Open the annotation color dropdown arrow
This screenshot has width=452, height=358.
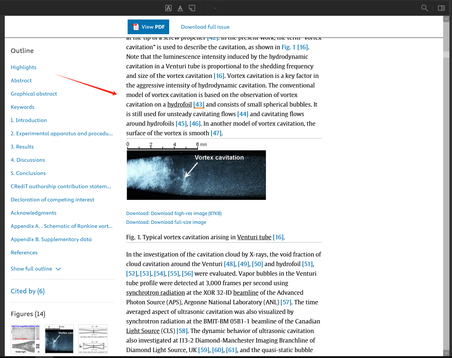coord(215,8)
